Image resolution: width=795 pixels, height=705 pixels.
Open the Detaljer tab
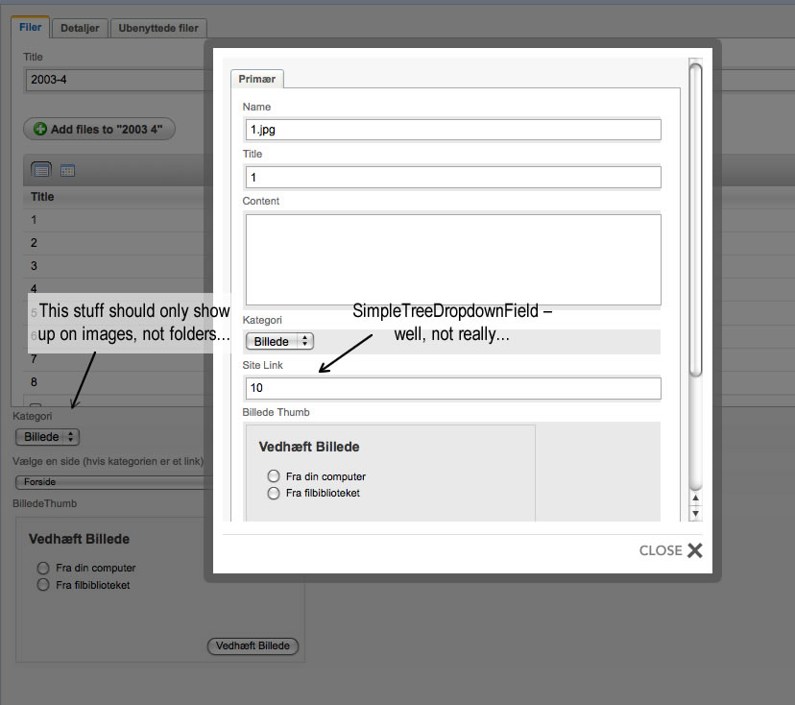click(80, 29)
